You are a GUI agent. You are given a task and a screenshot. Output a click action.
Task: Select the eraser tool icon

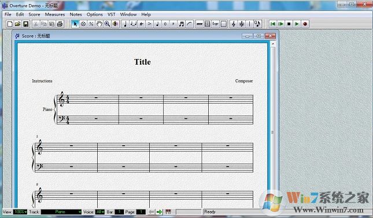pos(83,24)
